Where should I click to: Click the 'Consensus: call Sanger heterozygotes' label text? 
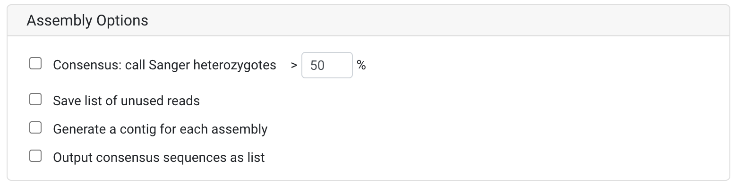pos(164,65)
